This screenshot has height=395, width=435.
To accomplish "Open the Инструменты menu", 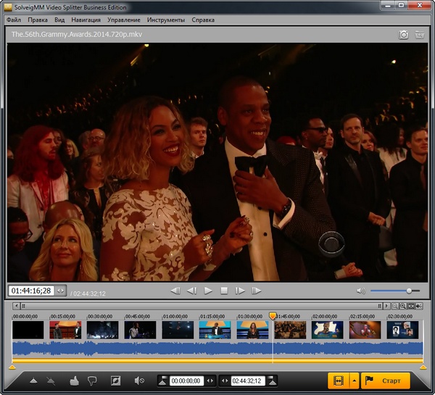I will 165,20.
